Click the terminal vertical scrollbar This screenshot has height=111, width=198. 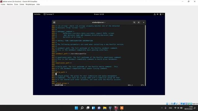pos(145,55)
